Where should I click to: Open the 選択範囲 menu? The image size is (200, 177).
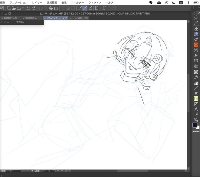click(52, 2)
